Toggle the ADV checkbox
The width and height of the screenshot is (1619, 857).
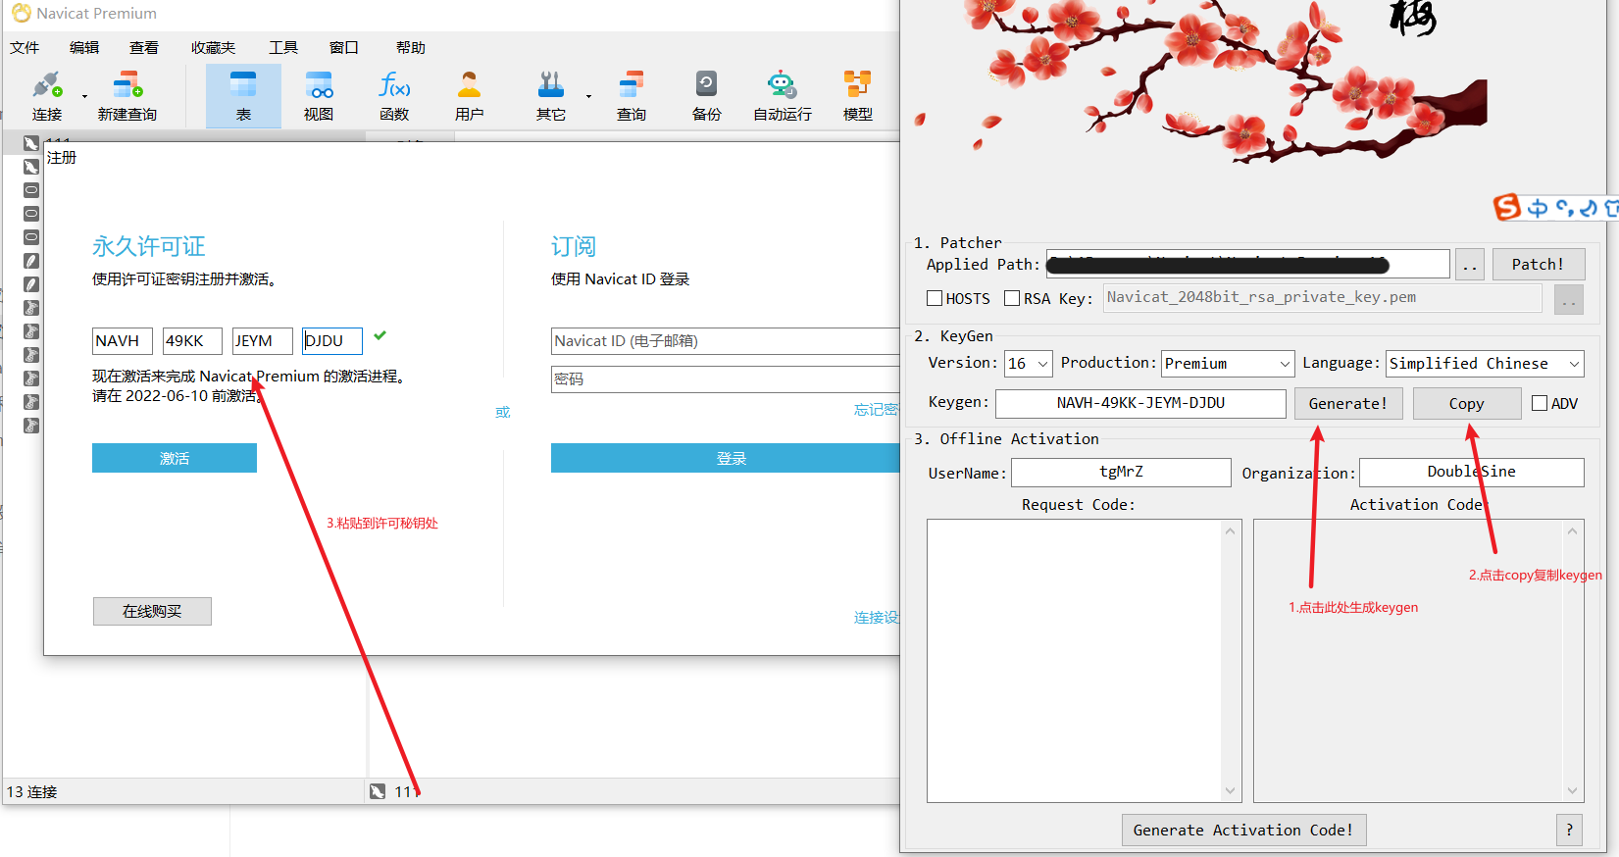[x=1540, y=403]
